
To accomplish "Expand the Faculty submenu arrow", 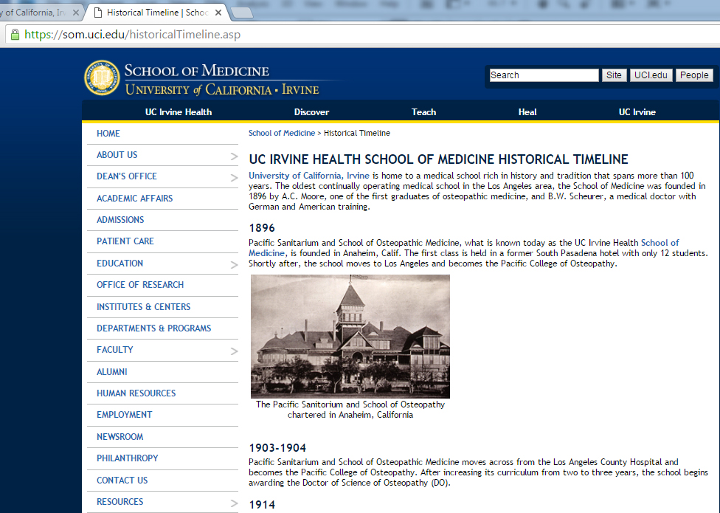I will point(234,351).
